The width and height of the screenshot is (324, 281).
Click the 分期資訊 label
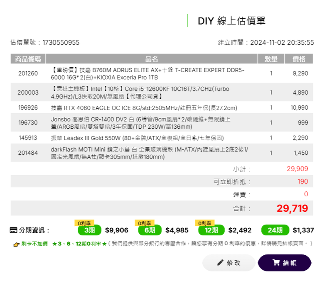pos(34,230)
